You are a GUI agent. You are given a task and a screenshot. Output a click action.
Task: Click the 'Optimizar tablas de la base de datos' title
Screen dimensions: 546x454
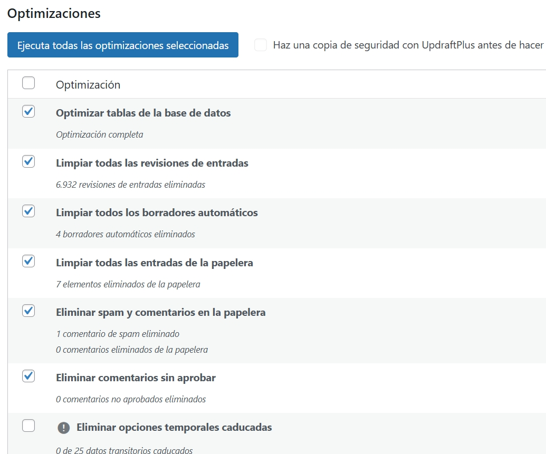click(143, 113)
